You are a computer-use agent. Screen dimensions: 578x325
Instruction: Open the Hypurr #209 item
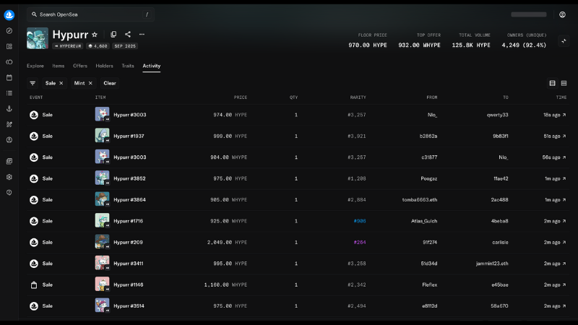click(x=128, y=243)
